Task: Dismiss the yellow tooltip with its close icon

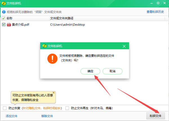Action: [54, 92]
